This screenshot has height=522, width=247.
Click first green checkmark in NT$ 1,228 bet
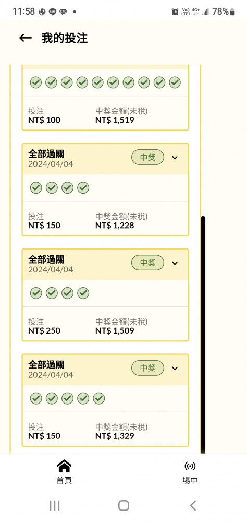tap(36, 188)
